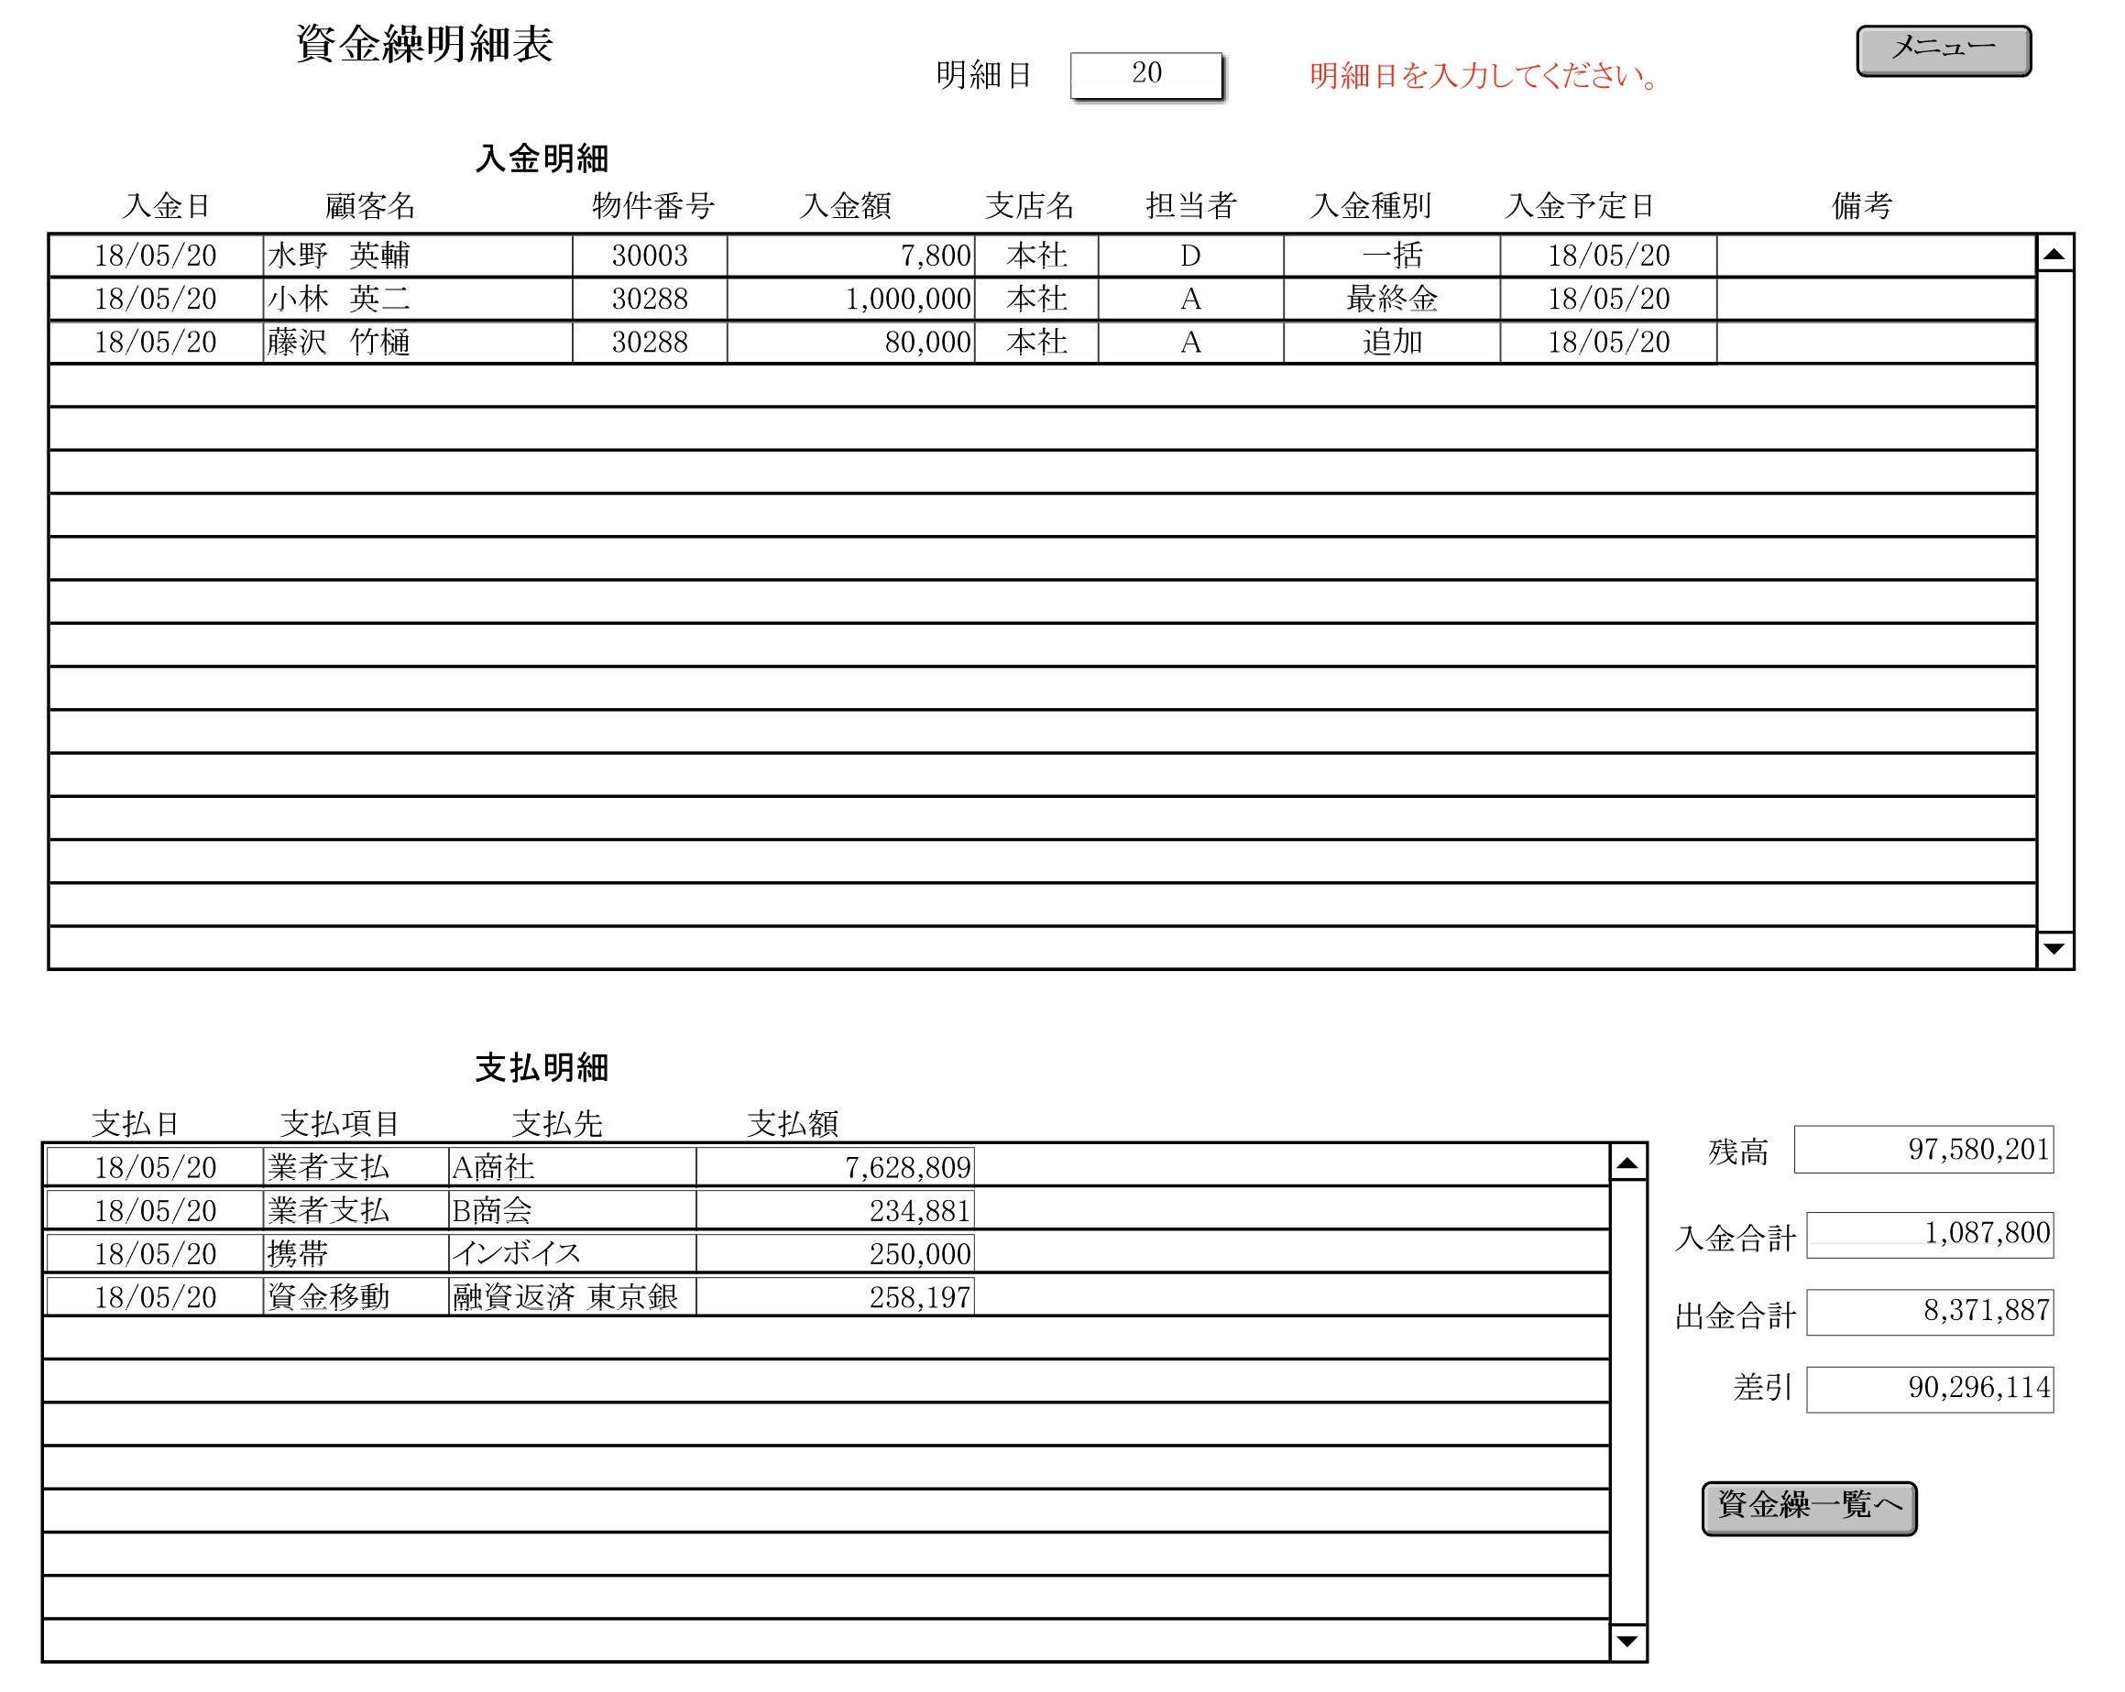The width and height of the screenshot is (2125, 1692).
Task: Select customer name 藤沢 竹樋
Action: 418,342
